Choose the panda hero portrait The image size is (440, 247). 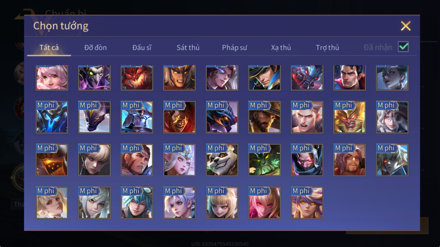222,160
